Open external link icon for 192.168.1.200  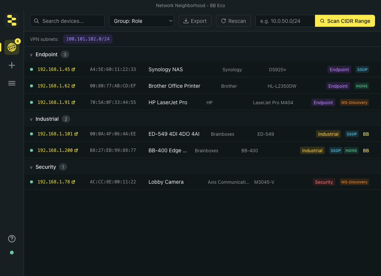click(76, 150)
